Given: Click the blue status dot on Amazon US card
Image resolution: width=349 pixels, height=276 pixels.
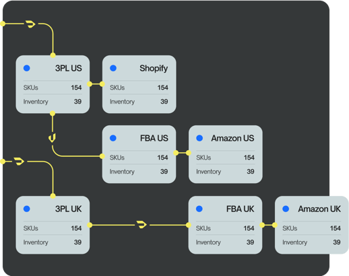Looking at the screenshot, I should [x=199, y=138].
